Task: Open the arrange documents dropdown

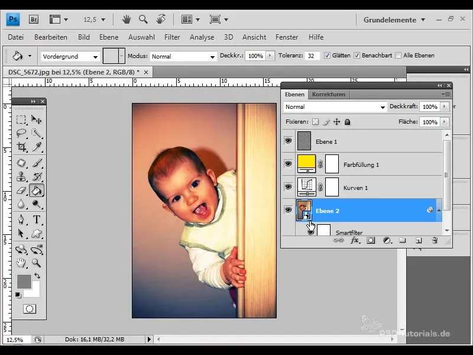Action: 190,20
